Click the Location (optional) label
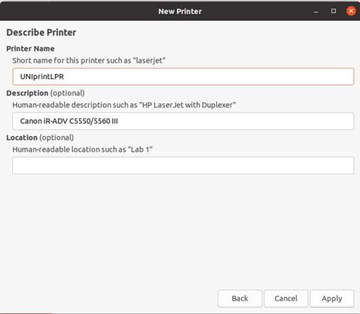The height and width of the screenshot is (314, 360). (40, 138)
